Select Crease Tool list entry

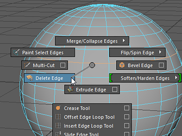[x=92, y=108]
